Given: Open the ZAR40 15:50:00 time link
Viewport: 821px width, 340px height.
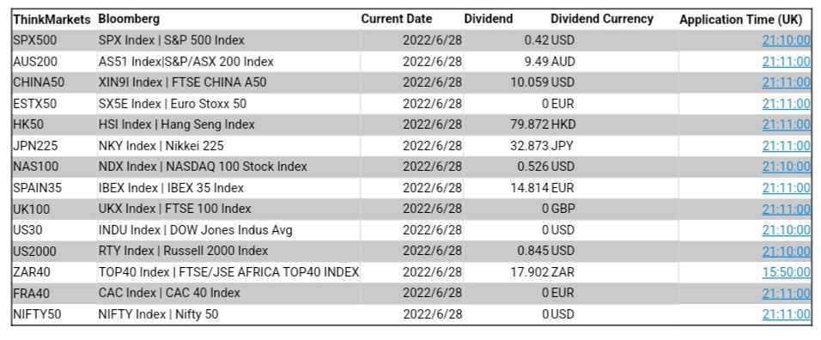Looking at the screenshot, I should click(x=786, y=272).
